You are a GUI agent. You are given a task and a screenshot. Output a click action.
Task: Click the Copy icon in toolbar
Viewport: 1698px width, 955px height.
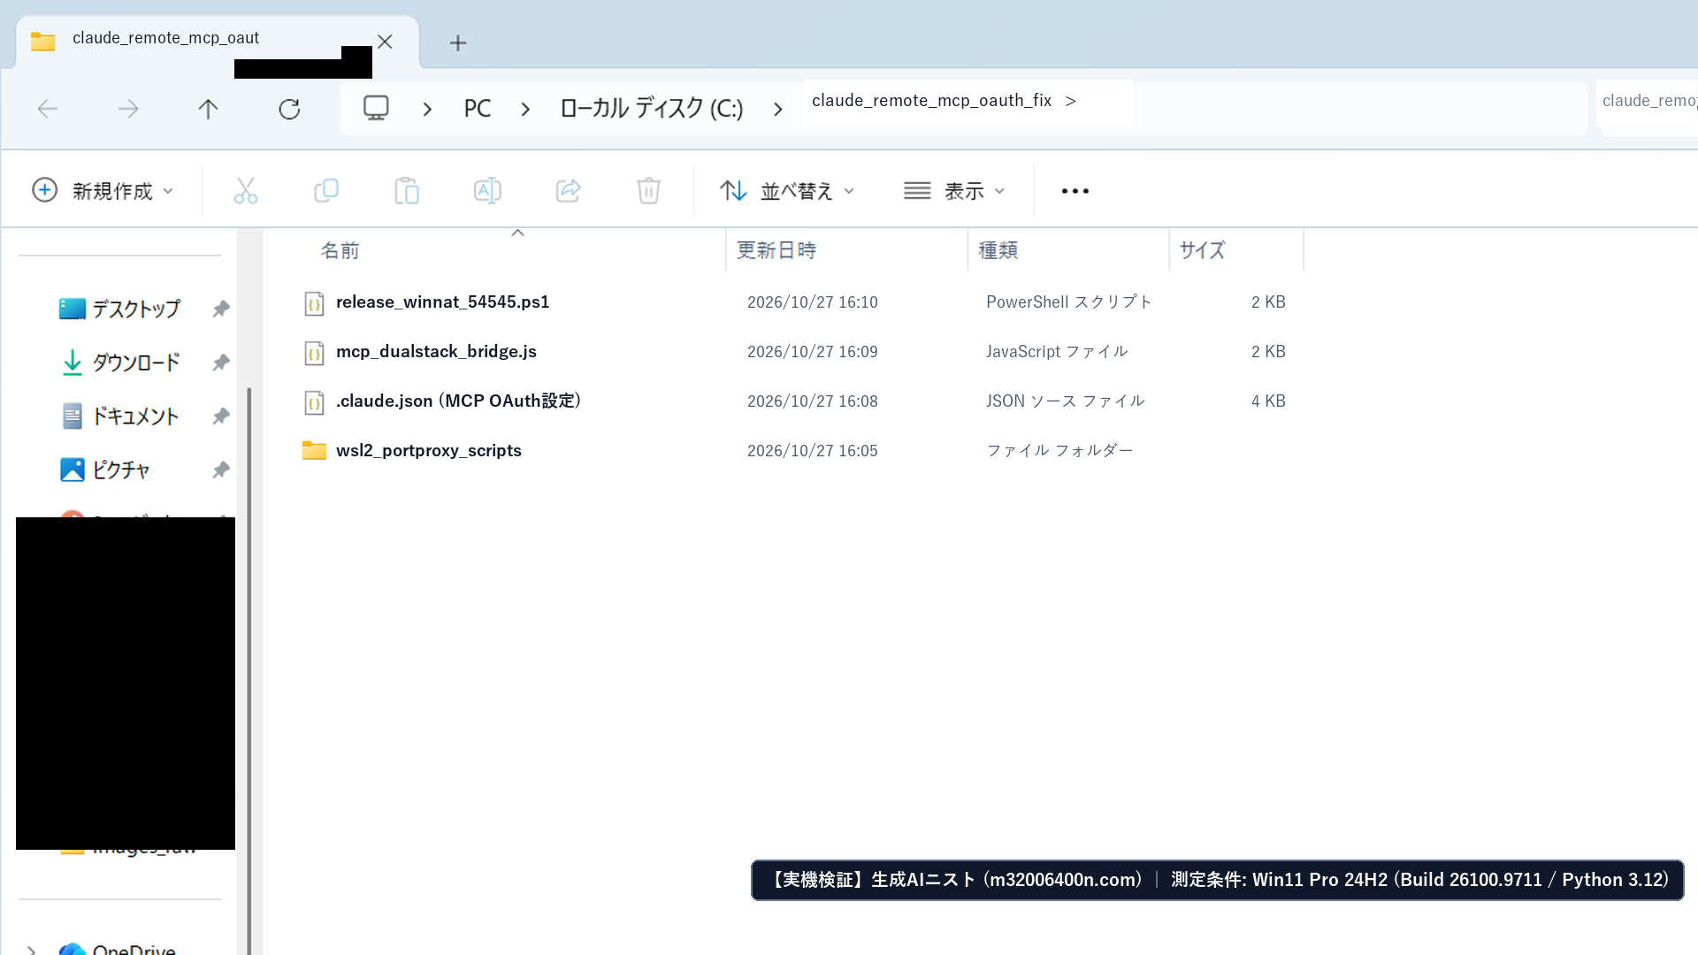[x=326, y=190]
